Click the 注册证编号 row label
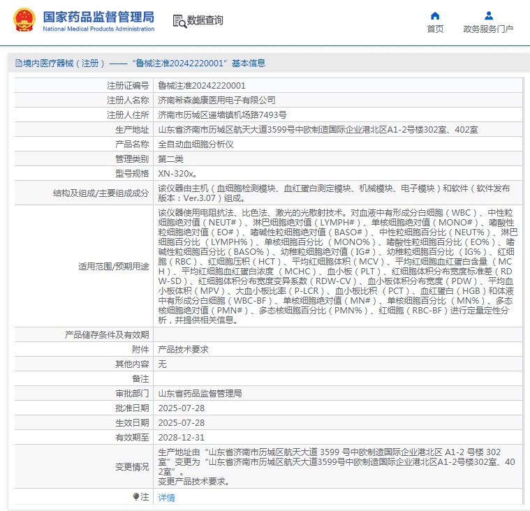Image resolution: width=530 pixels, height=511 pixels. (x=128, y=85)
